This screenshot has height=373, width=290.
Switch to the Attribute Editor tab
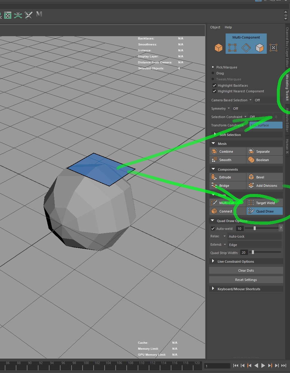[x=287, y=120]
